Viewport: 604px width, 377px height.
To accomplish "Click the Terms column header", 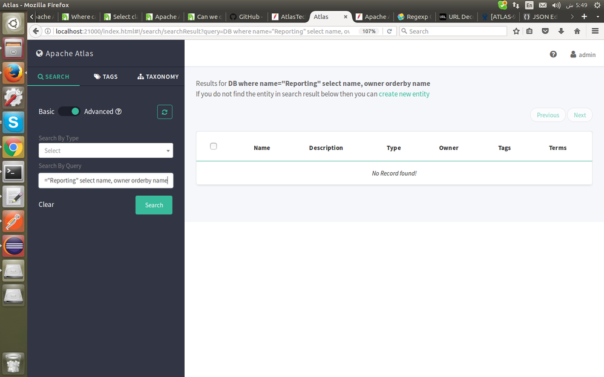I will pos(558,148).
